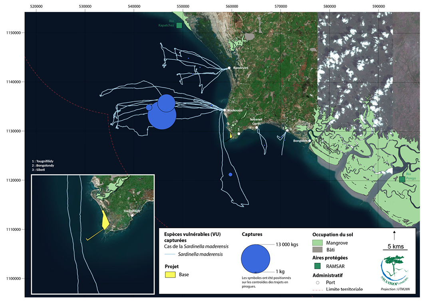Screen dimensions: 427x302
Task: Click the Kondeyiré port marker
Action: (229, 68)
